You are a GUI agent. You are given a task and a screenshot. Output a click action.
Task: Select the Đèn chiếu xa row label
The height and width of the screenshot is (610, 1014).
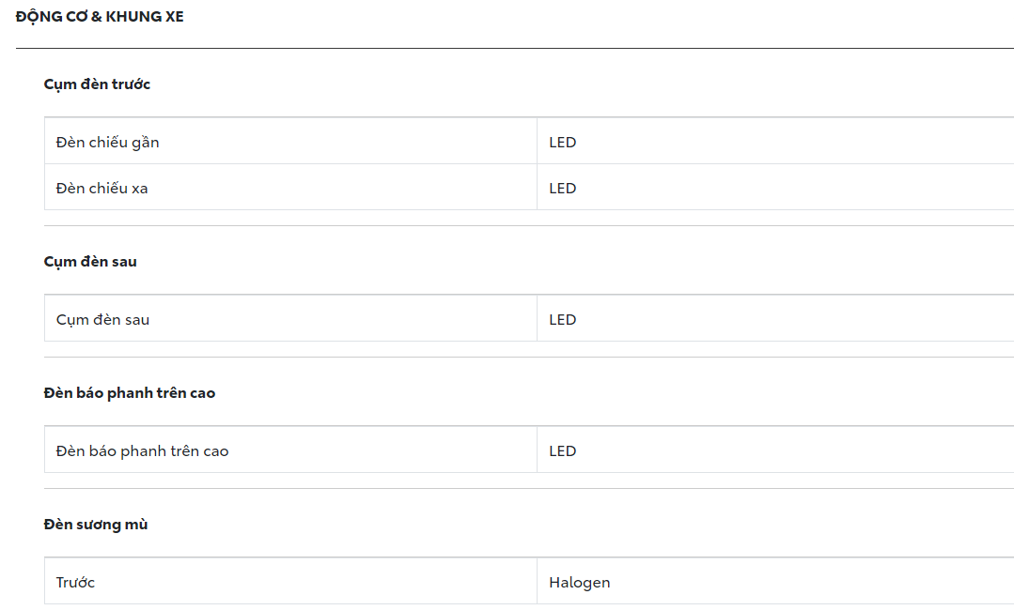pyautogui.click(x=101, y=189)
